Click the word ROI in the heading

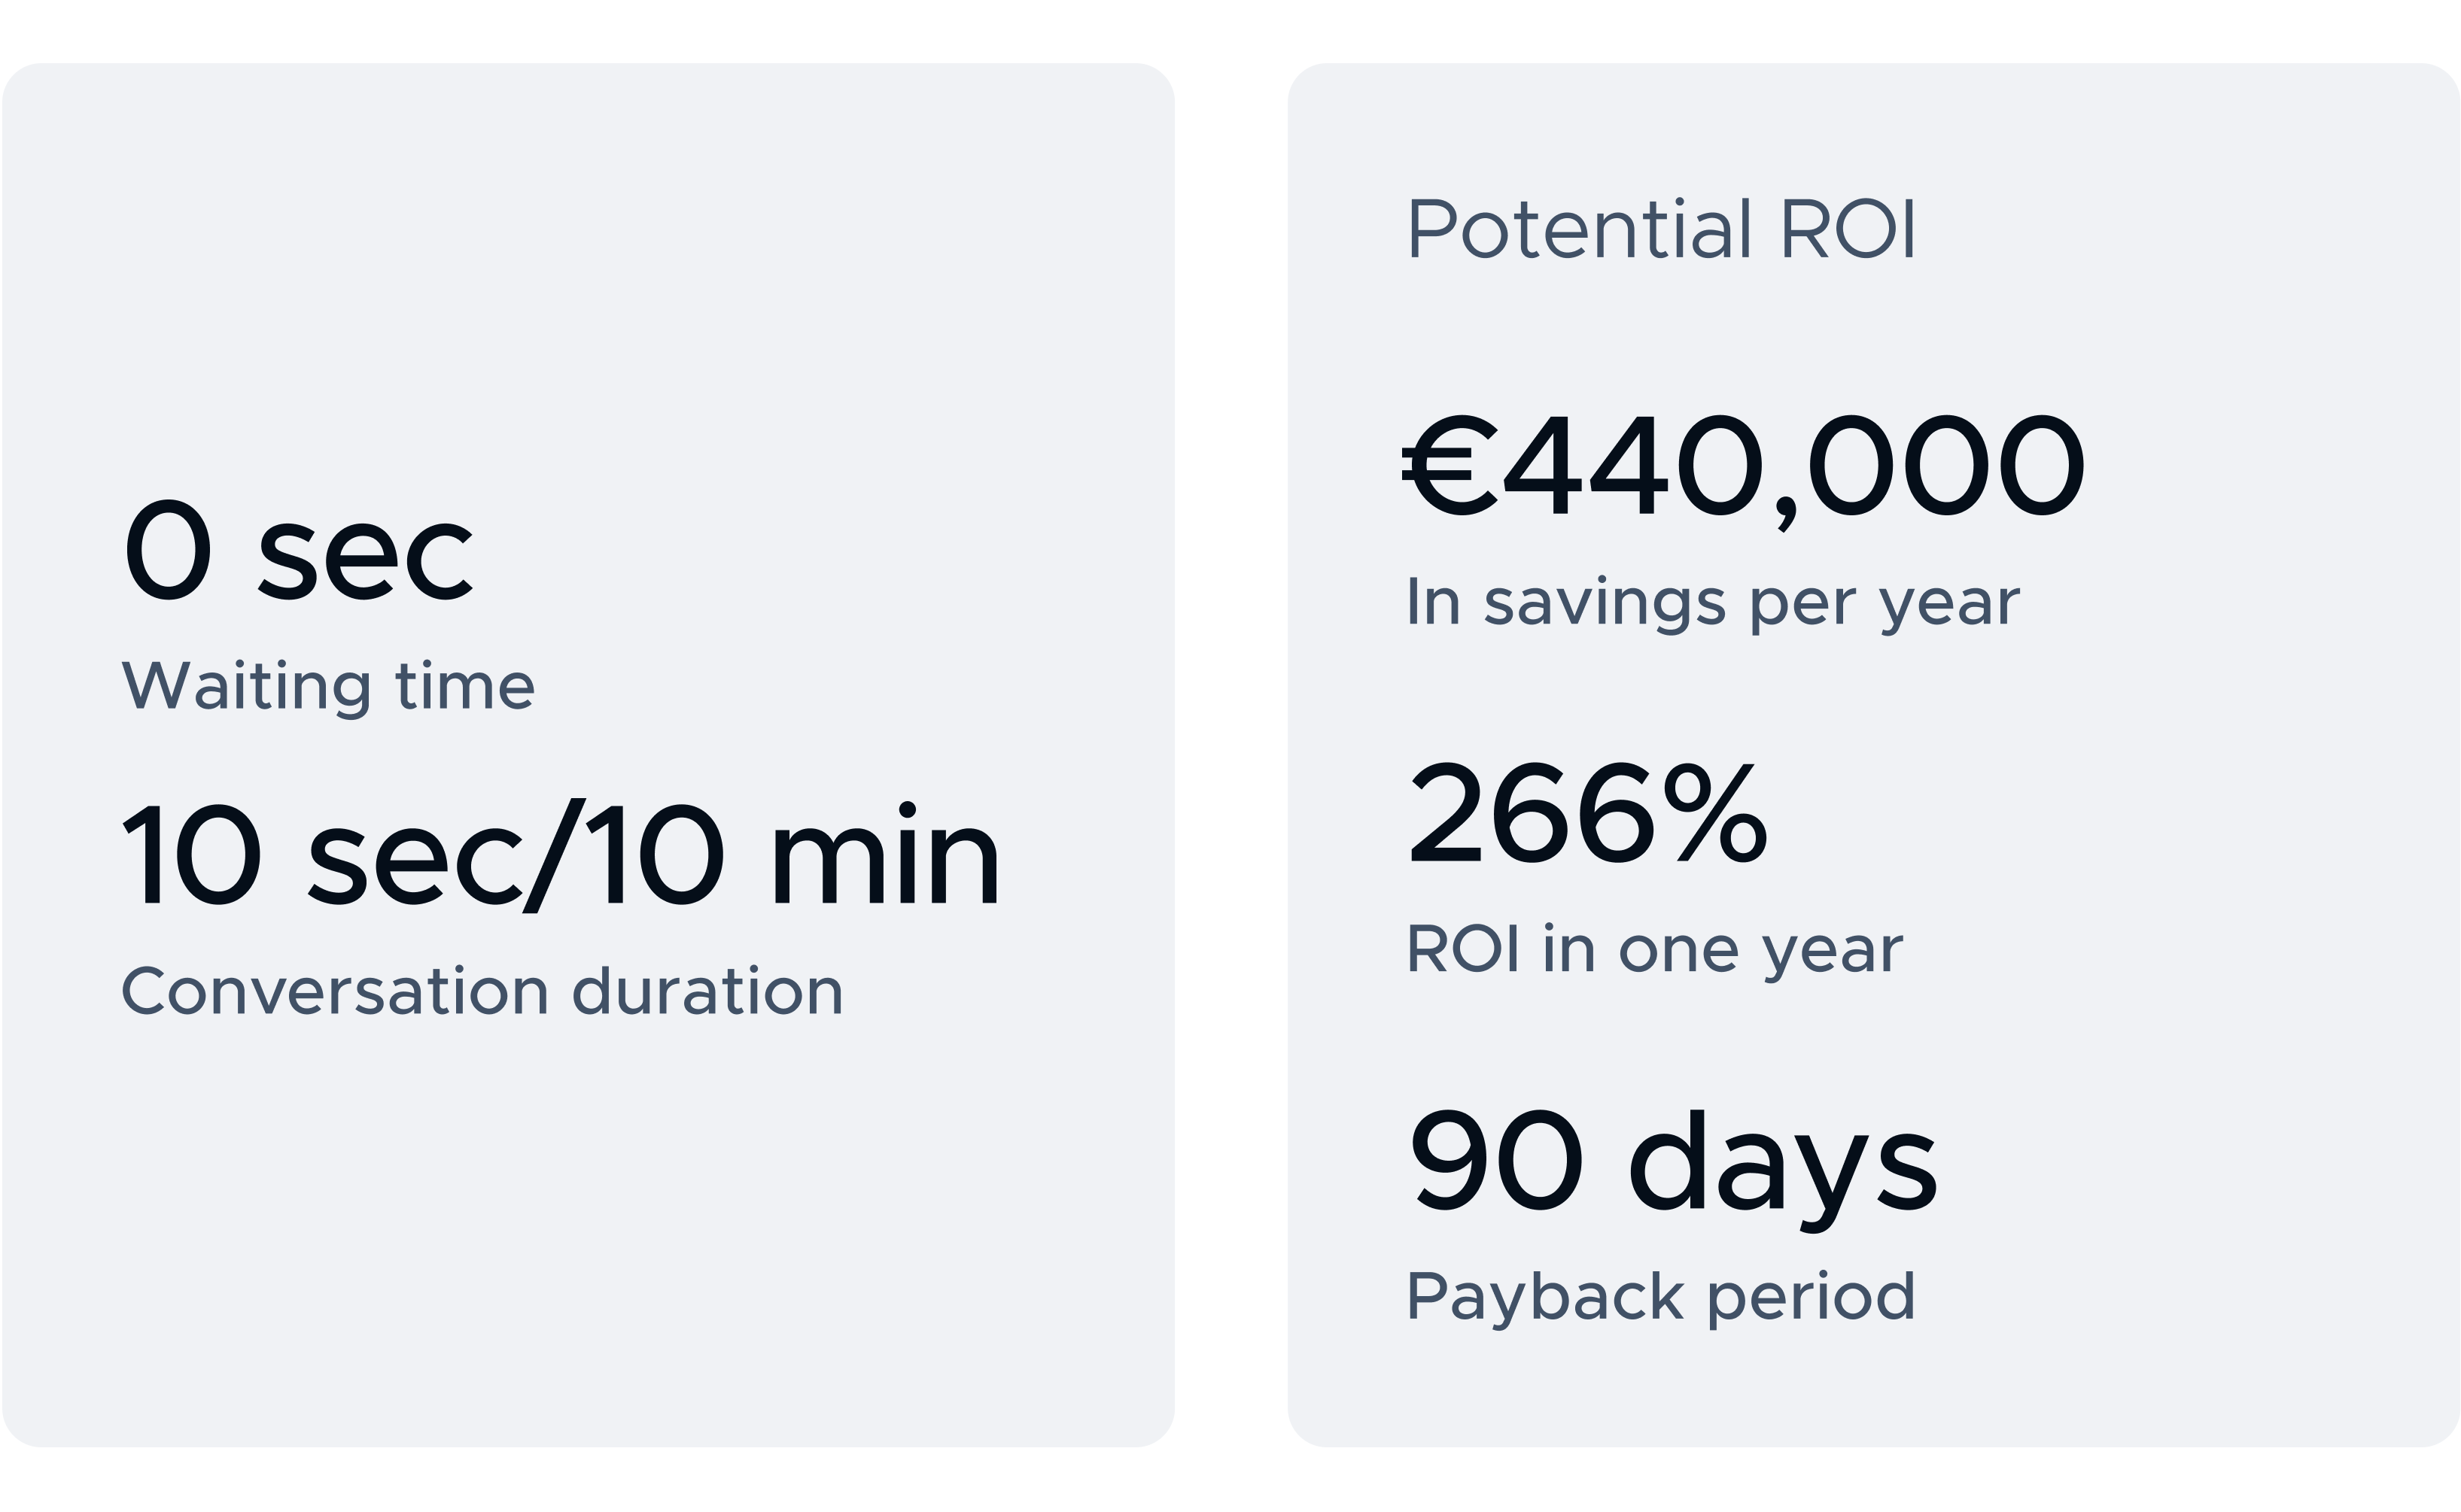point(1848,229)
